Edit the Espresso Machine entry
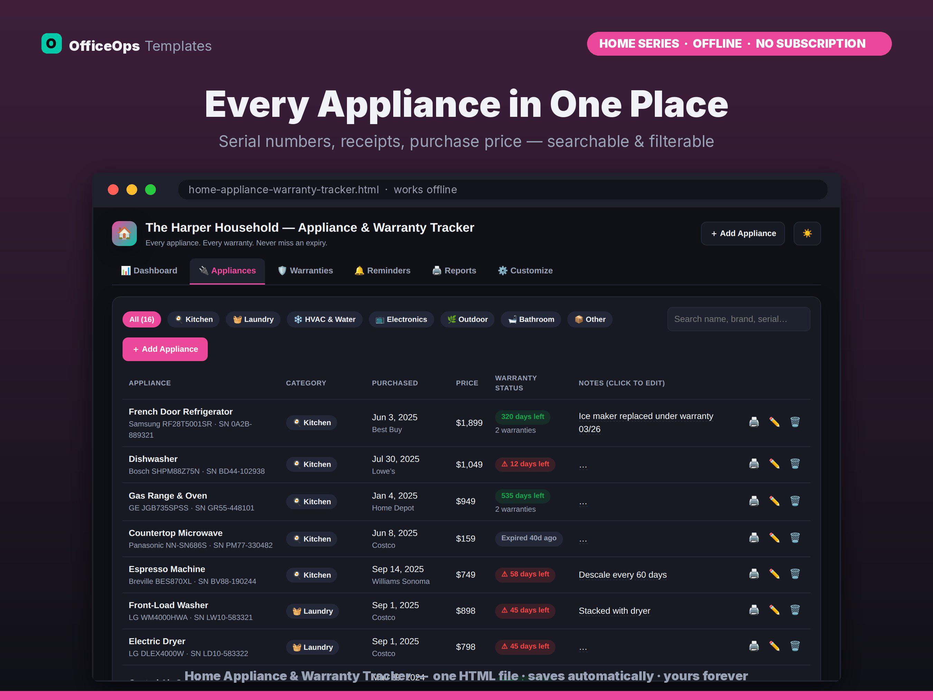The width and height of the screenshot is (933, 700). click(x=774, y=574)
